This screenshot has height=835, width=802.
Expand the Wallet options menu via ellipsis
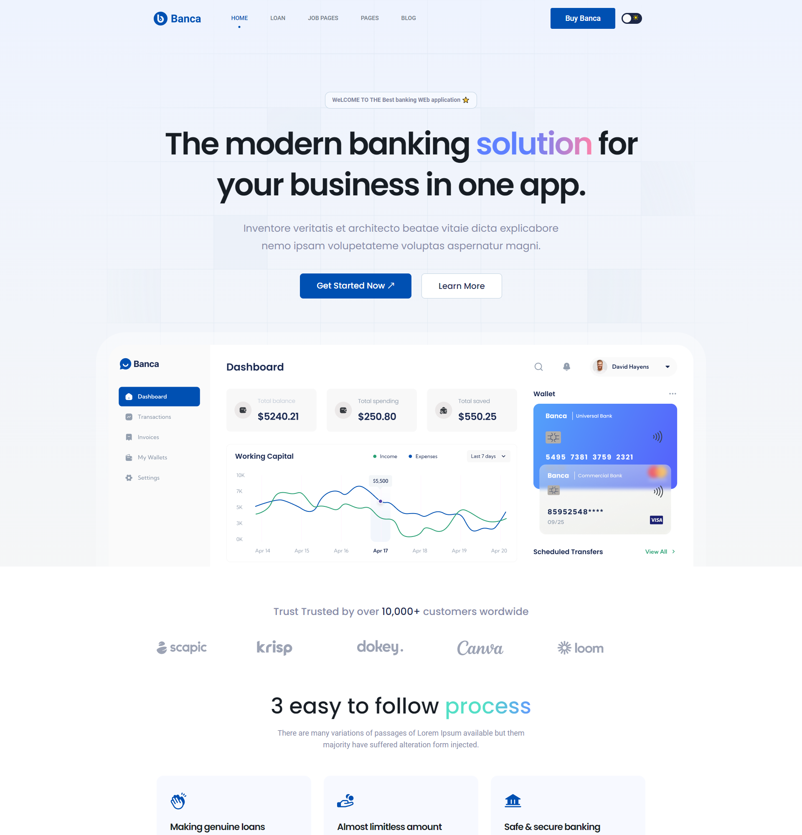[672, 394]
